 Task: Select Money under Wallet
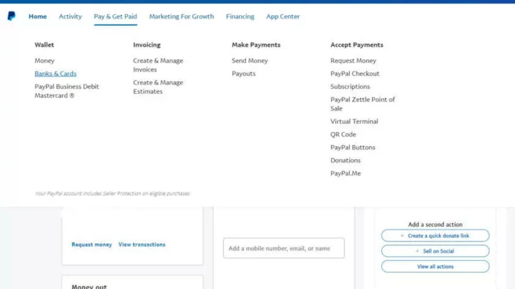[x=44, y=61]
